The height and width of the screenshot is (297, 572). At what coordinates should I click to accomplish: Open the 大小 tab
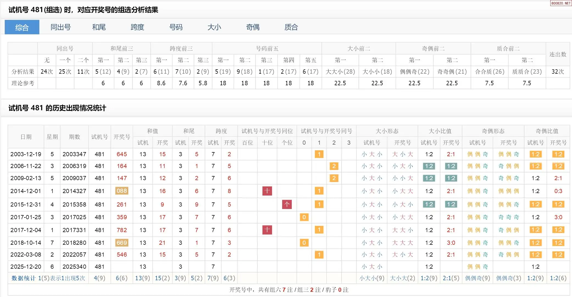point(214,27)
